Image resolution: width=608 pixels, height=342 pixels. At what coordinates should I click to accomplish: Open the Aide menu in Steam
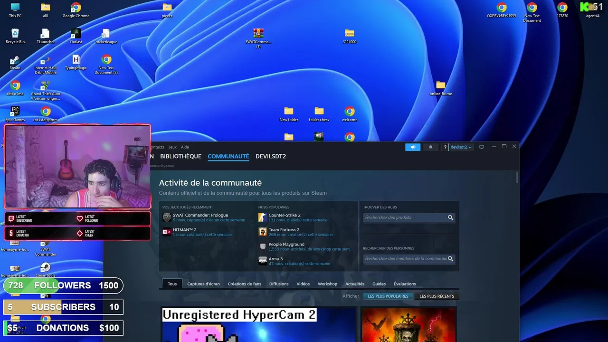(x=185, y=147)
